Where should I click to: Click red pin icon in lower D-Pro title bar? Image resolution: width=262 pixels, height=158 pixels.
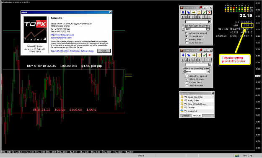click(x=201, y=50)
